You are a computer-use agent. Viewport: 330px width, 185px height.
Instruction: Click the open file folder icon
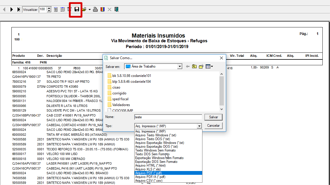84,9
